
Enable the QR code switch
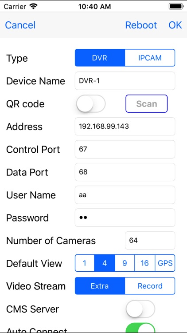(x=91, y=103)
